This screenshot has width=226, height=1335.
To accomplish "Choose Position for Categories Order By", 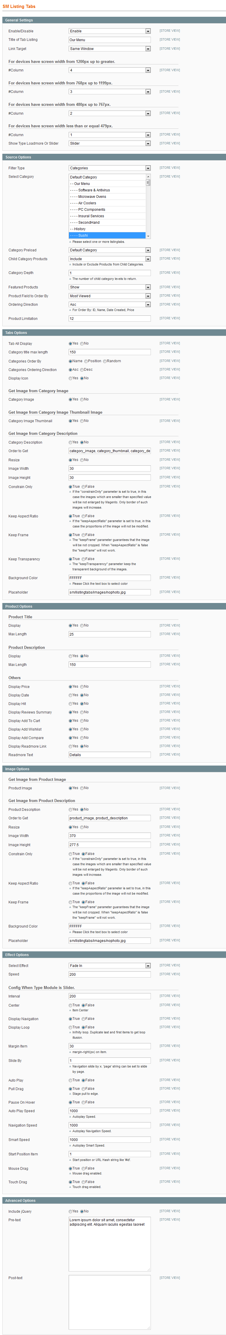I will coord(86,361).
